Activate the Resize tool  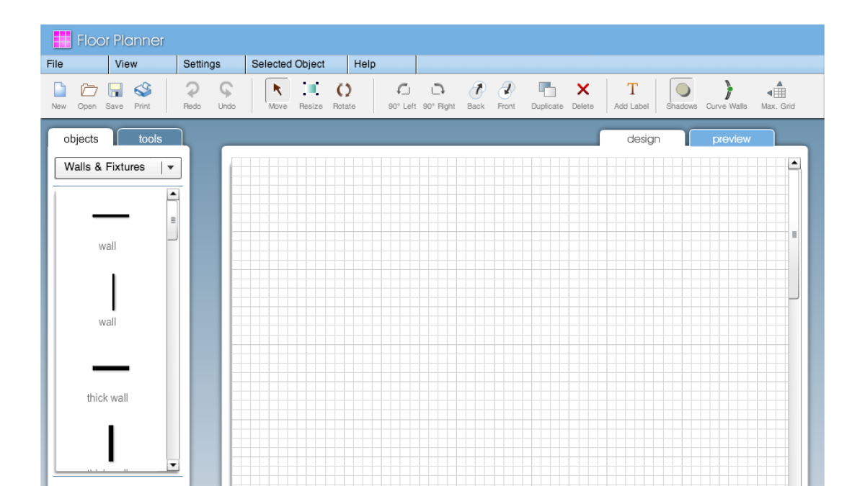tap(311, 94)
